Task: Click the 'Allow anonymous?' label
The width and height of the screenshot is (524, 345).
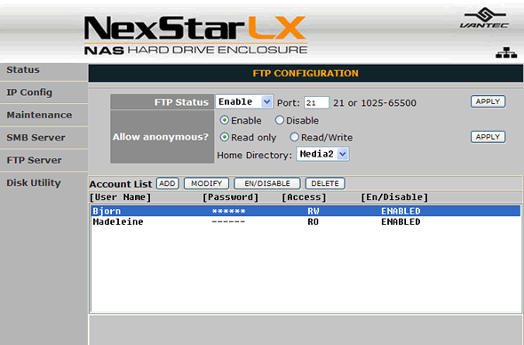Action: pyautogui.click(x=161, y=137)
